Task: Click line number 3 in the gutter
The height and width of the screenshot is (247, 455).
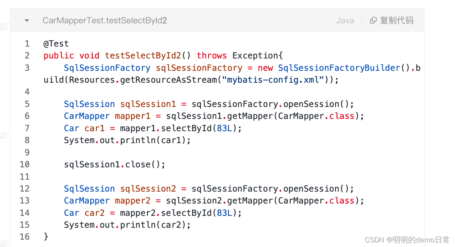Action: 27,68
